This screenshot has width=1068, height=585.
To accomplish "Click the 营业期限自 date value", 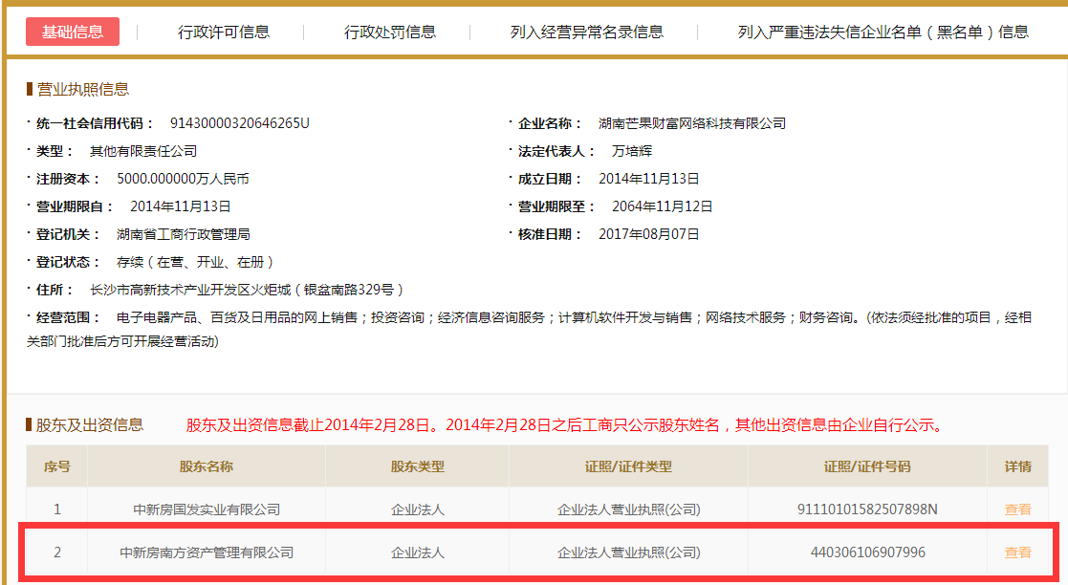I will coord(181,206).
